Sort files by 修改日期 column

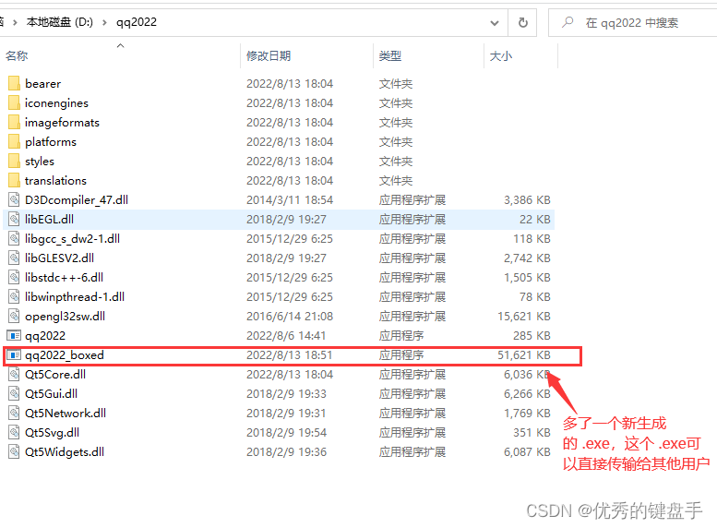pos(269,55)
